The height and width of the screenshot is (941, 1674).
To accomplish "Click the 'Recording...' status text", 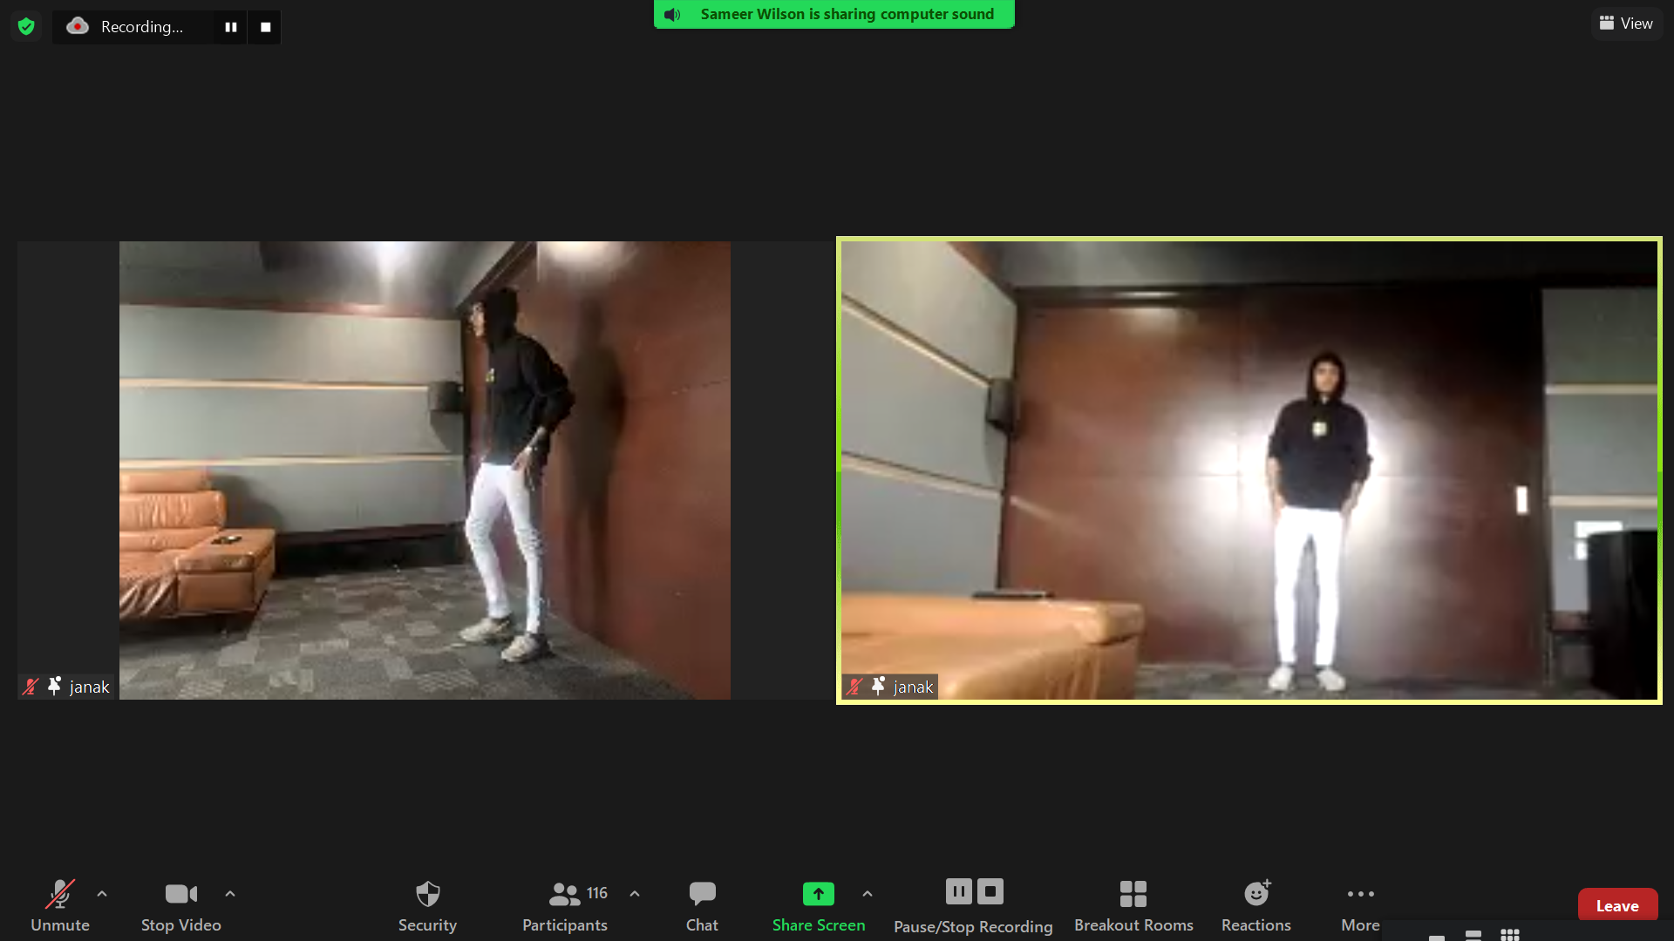I will pyautogui.click(x=142, y=27).
